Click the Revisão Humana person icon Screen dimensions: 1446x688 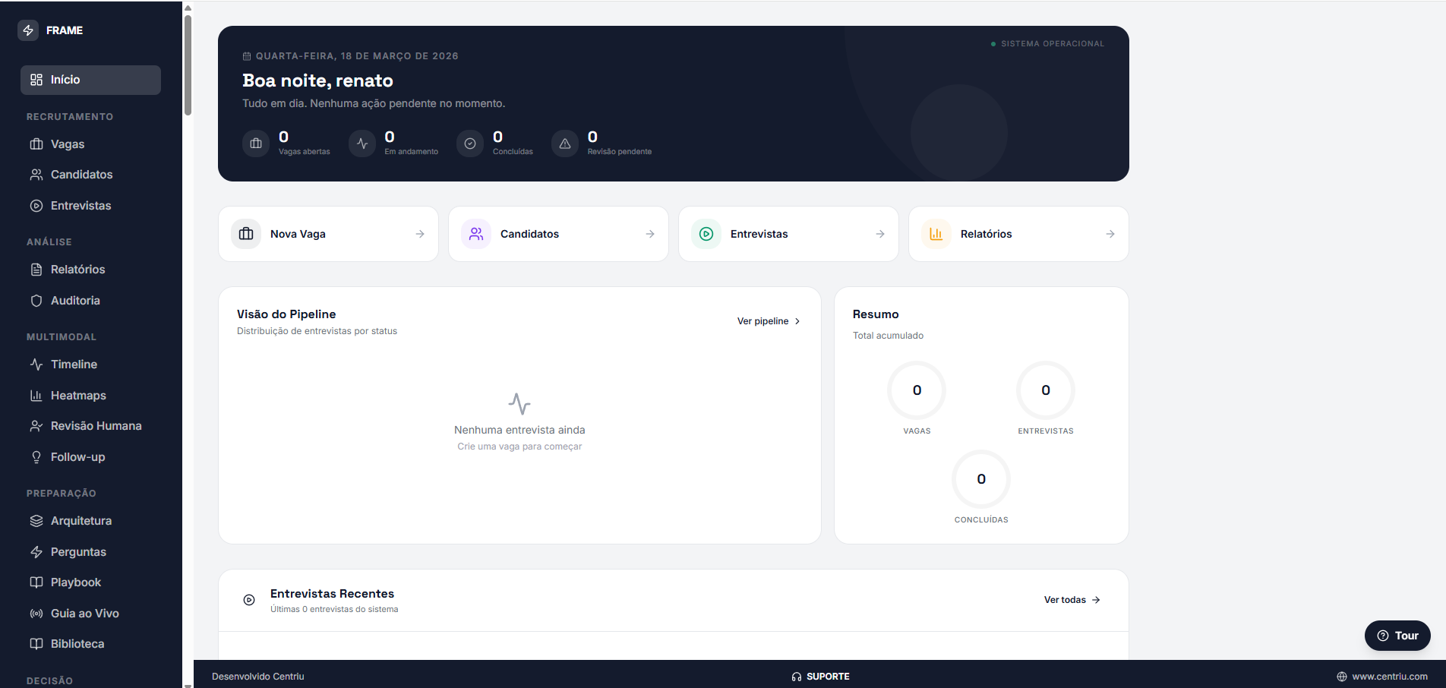pos(36,426)
